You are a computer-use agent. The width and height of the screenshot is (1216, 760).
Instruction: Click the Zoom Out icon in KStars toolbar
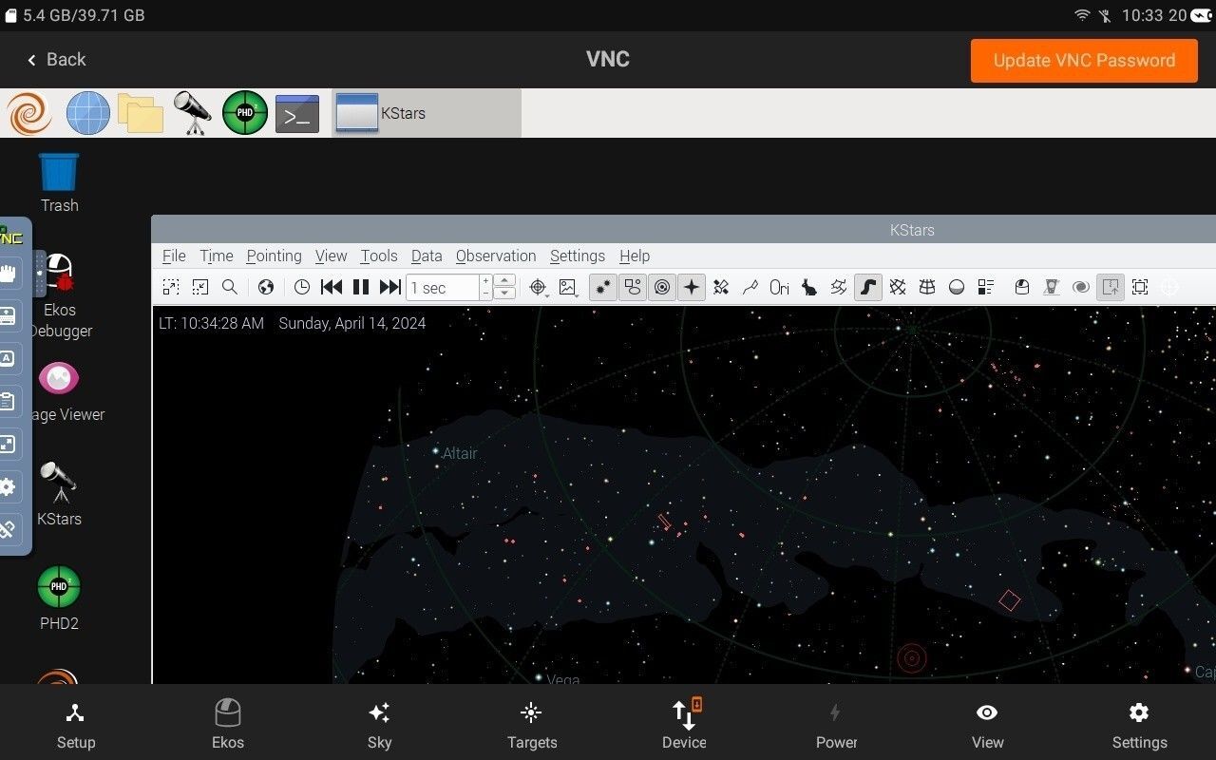pyautogui.click(x=200, y=287)
